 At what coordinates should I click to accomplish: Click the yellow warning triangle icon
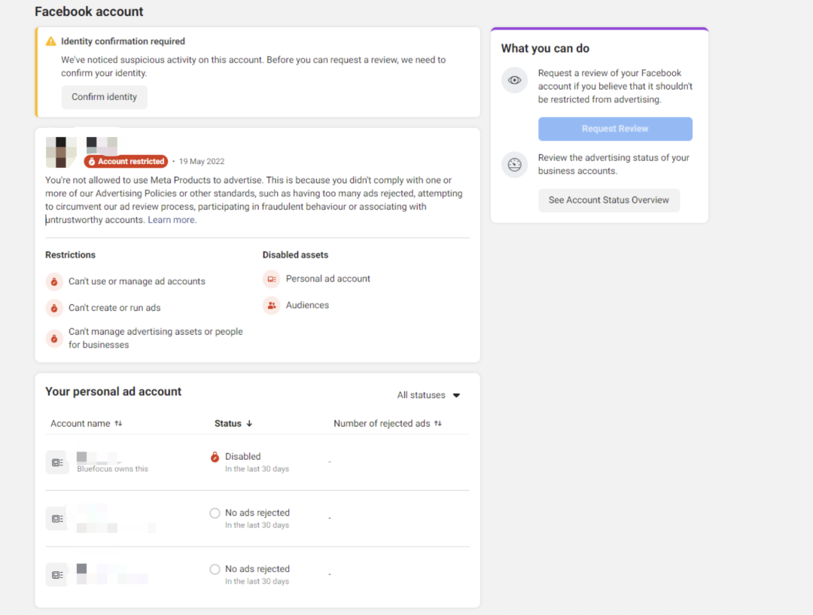point(51,41)
